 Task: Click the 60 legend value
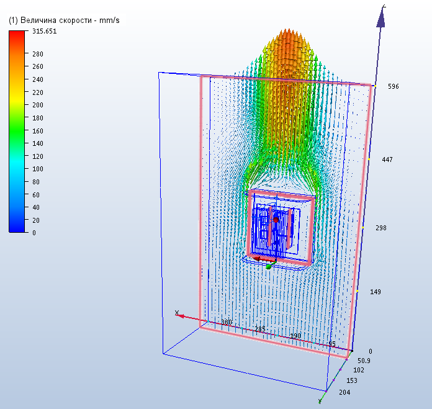(36, 195)
